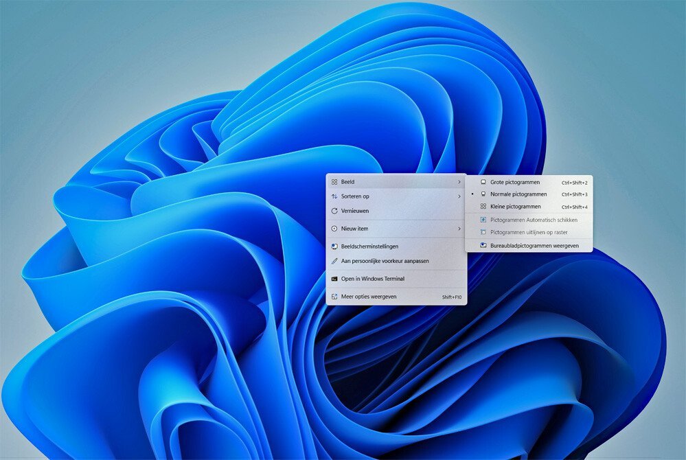Select Nieuw item menu entry
The height and width of the screenshot is (460, 686).
(x=396, y=229)
